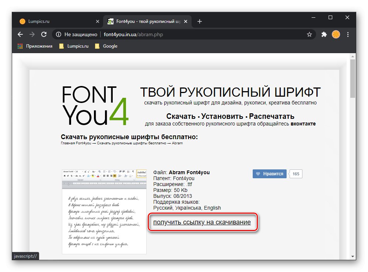Open получить ссылку на скачивание link

203,222
